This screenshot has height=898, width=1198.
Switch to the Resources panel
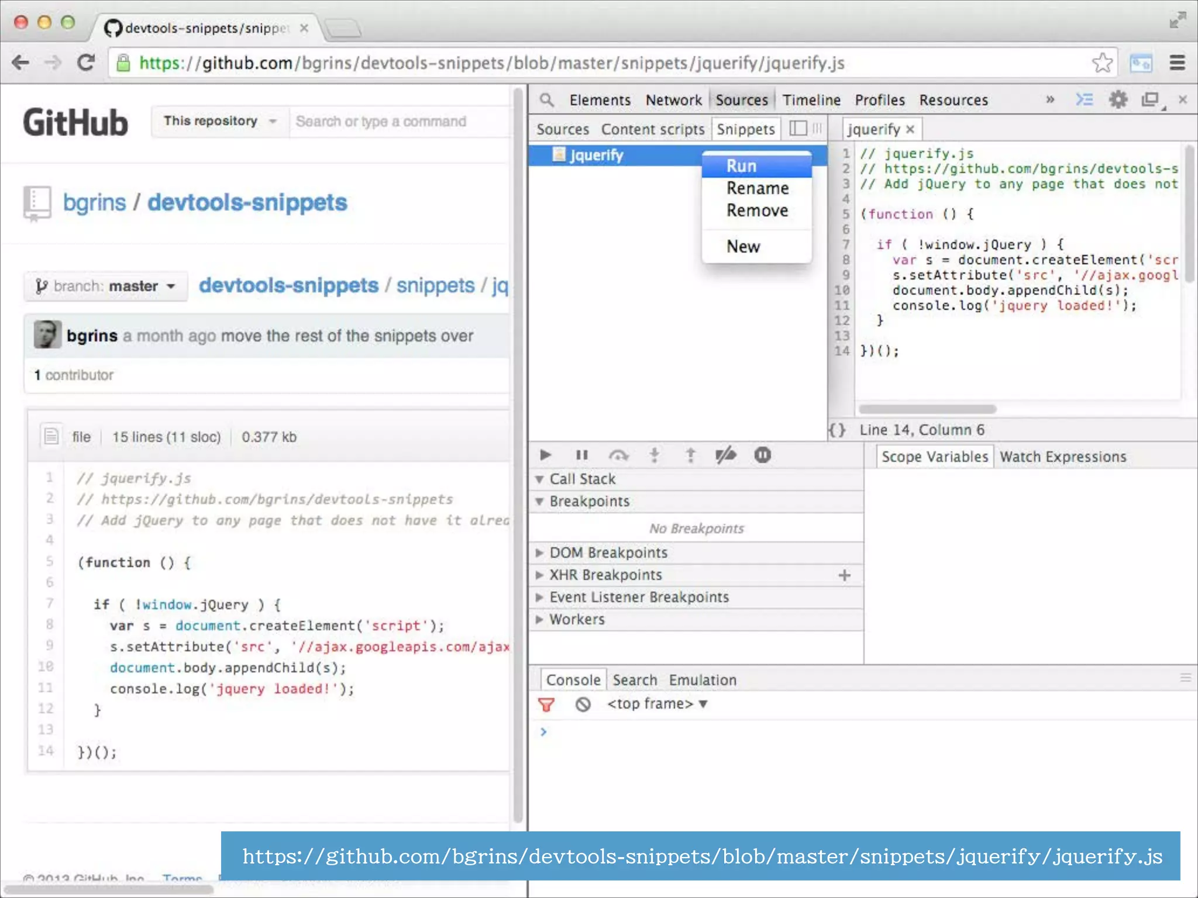[953, 100]
